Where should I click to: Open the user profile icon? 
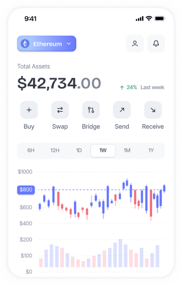tap(135, 44)
